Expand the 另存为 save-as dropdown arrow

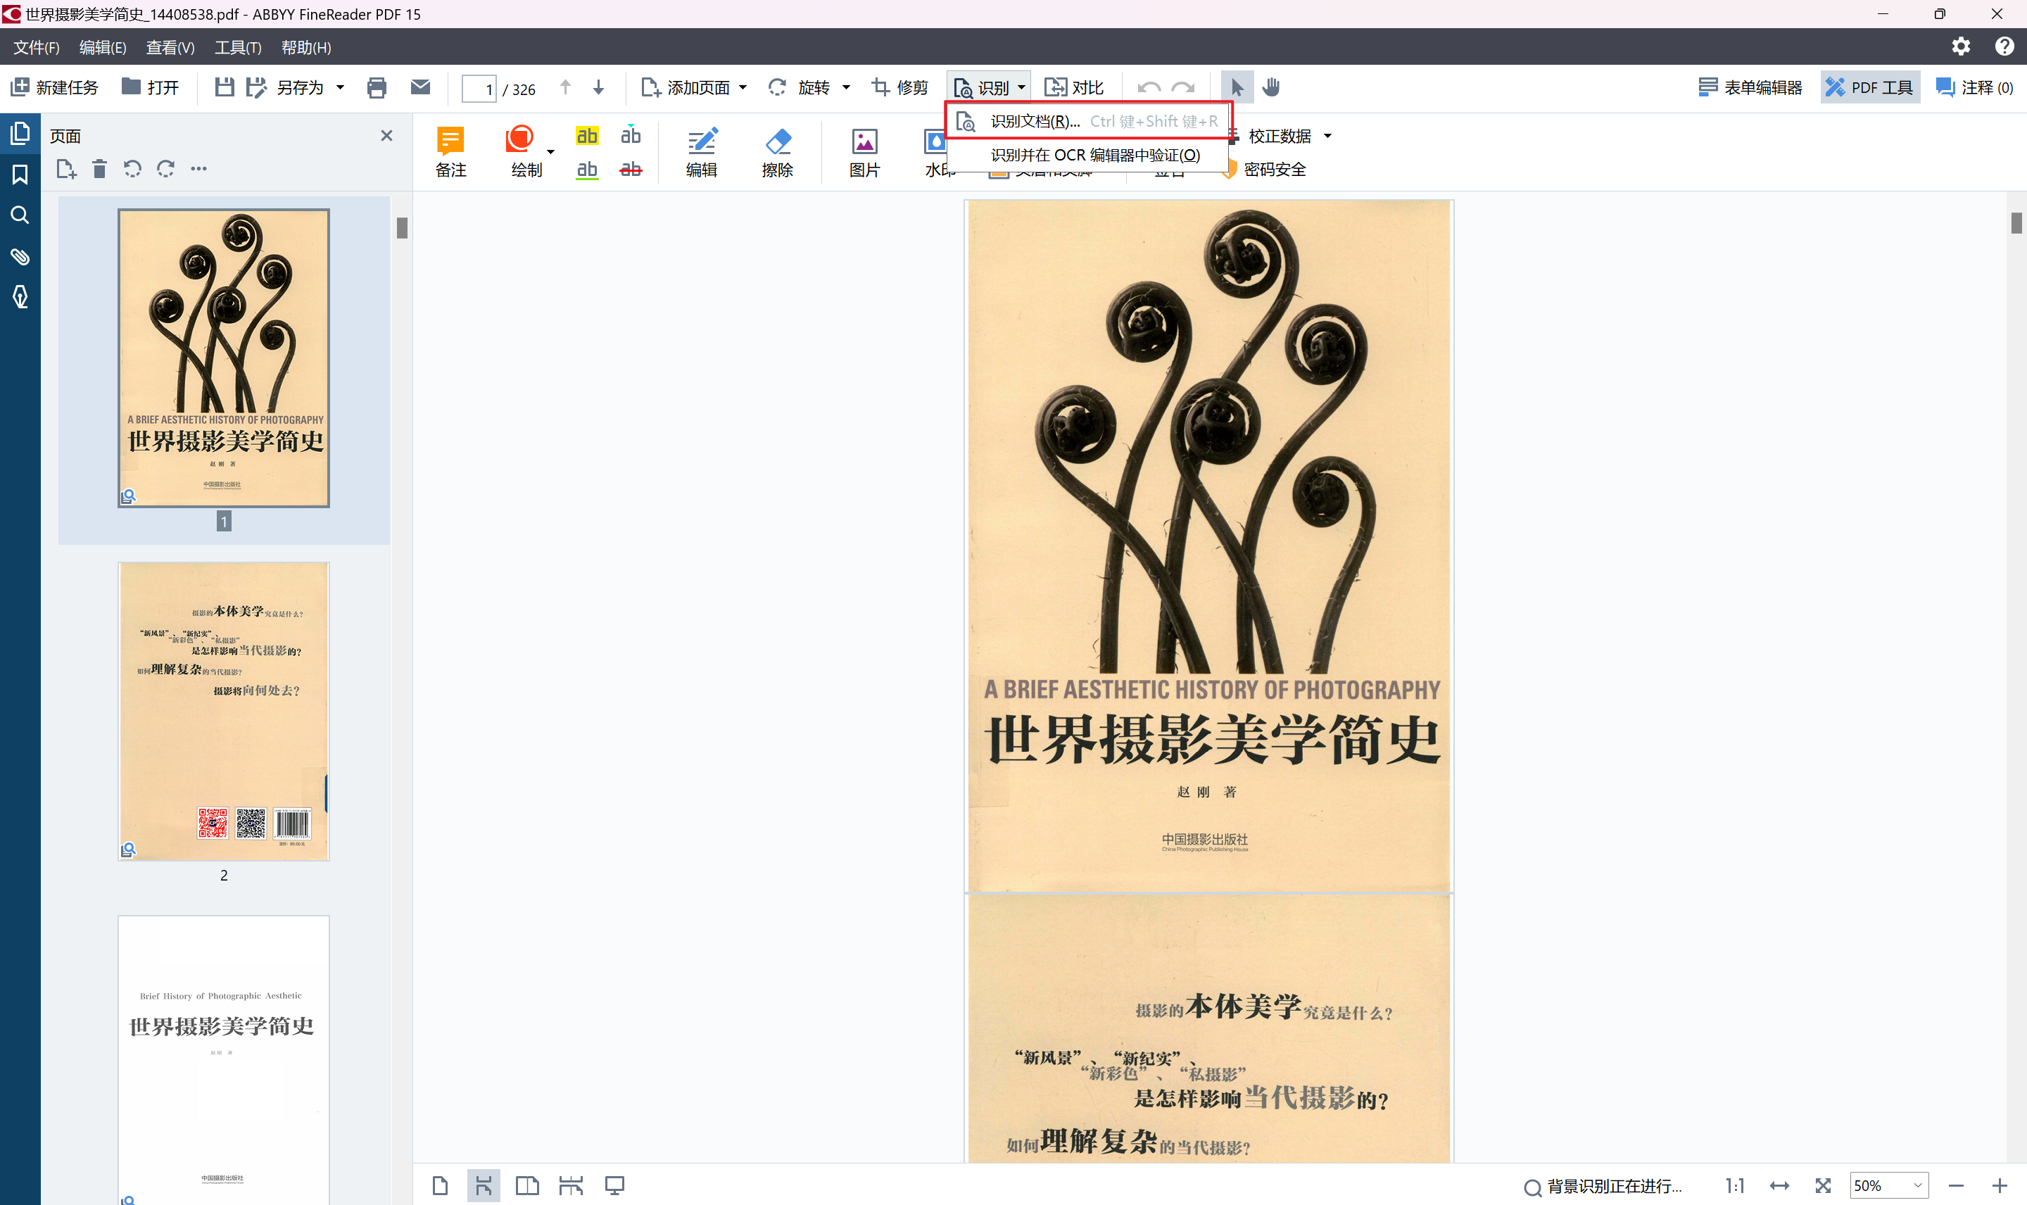pos(340,88)
